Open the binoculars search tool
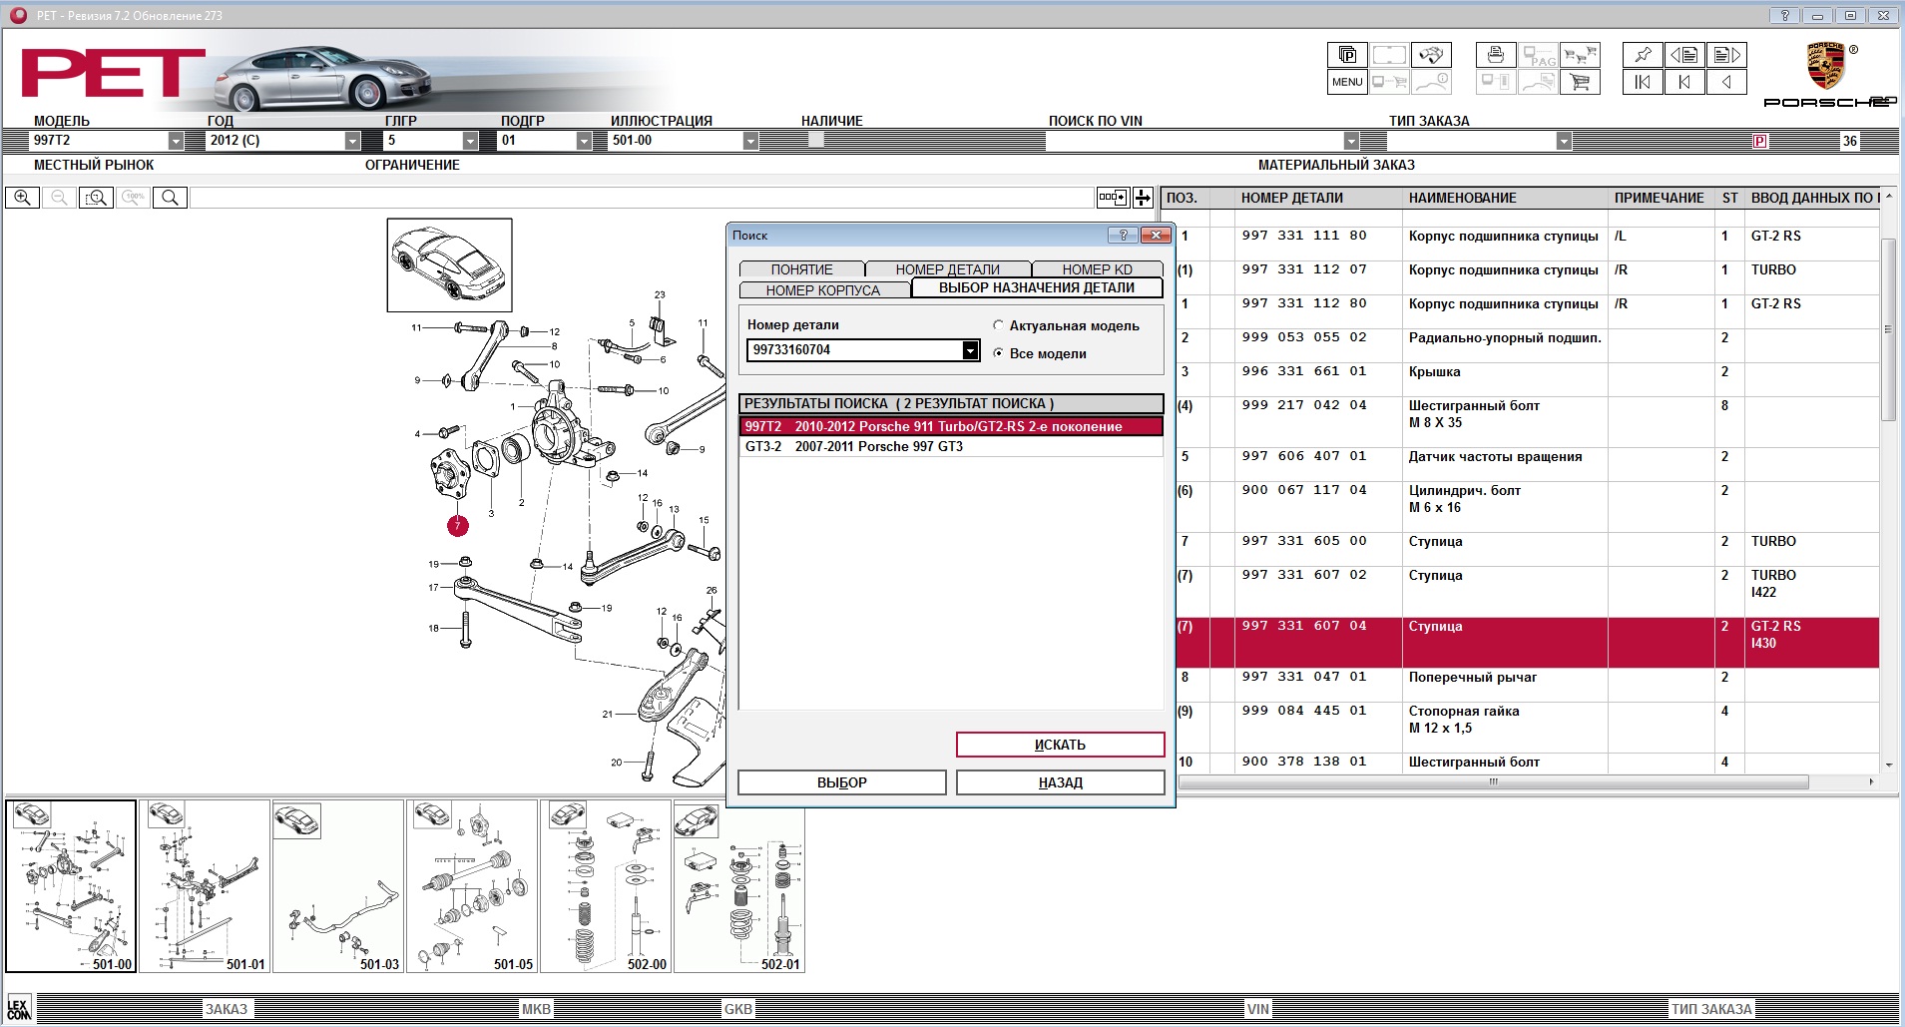 point(1431,55)
